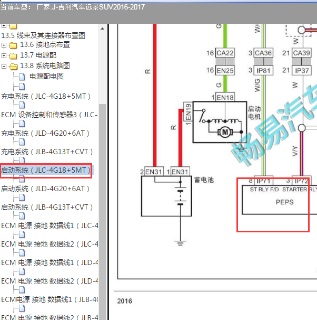Screen dimensions: 317x320
Task: Open 启动系统（JLB-4G13T+CVT）entry
Action: (47, 207)
